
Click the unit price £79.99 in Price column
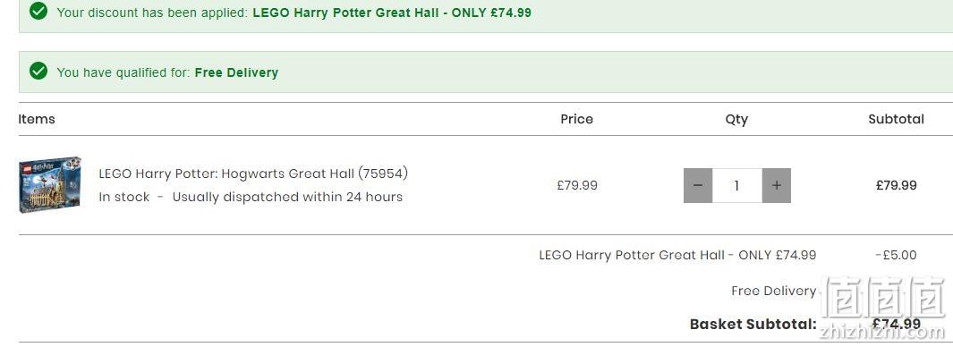(577, 185)
